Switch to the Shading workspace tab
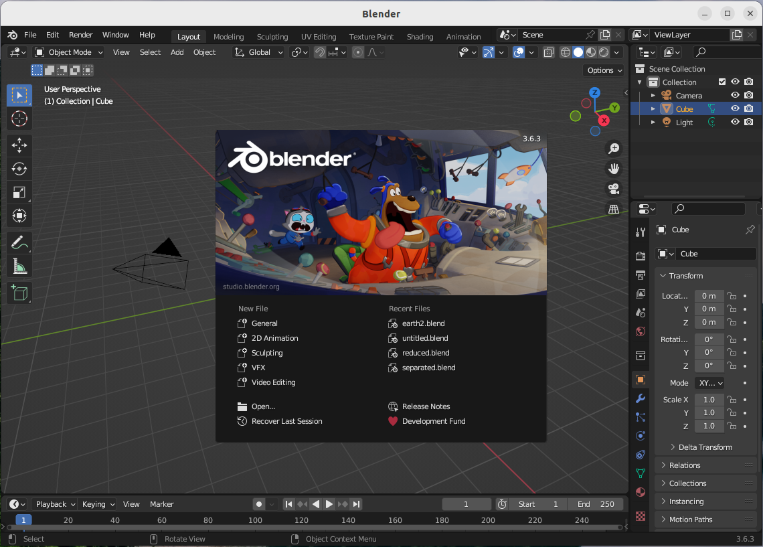The image size is (763, 547). [x=420, y=37]
